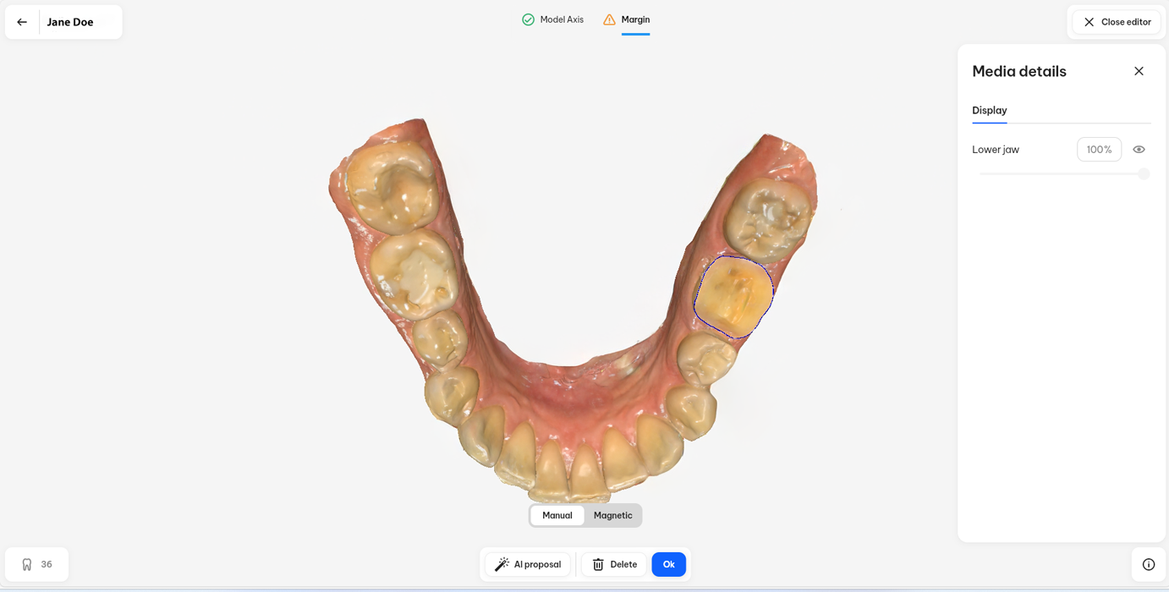
Task: Confirm the margin with the Ok button
Action: (x=668, y=564)
